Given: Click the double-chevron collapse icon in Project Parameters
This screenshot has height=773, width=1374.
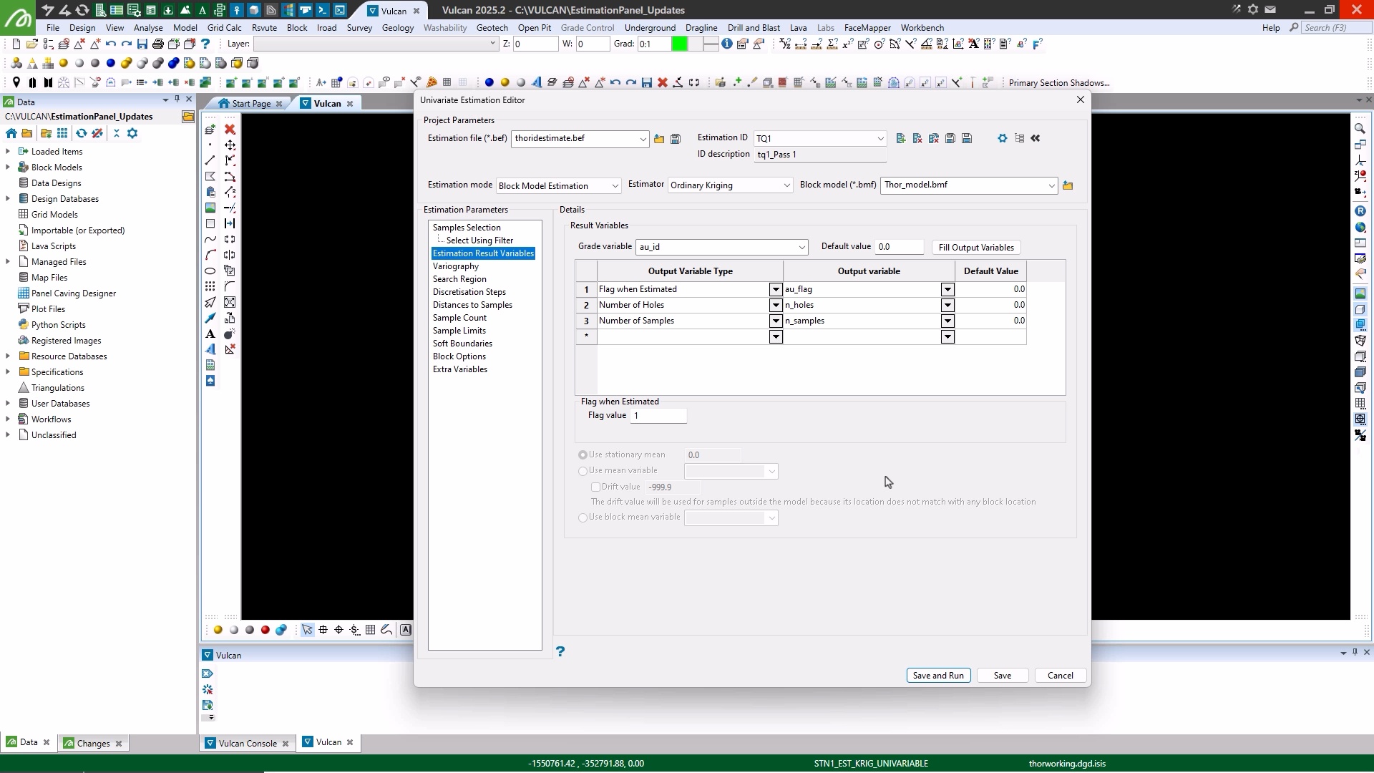Looking at the screenshot, I should click(1036, 138).
